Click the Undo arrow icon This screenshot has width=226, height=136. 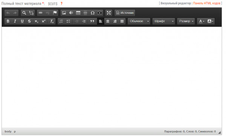(8, 13)
